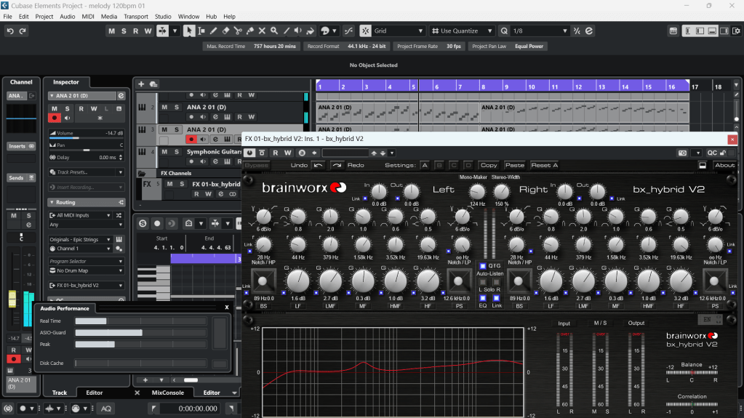Click the plugin Copy settings button
Viewport: 744px width, 418px height.
(489, 165)
